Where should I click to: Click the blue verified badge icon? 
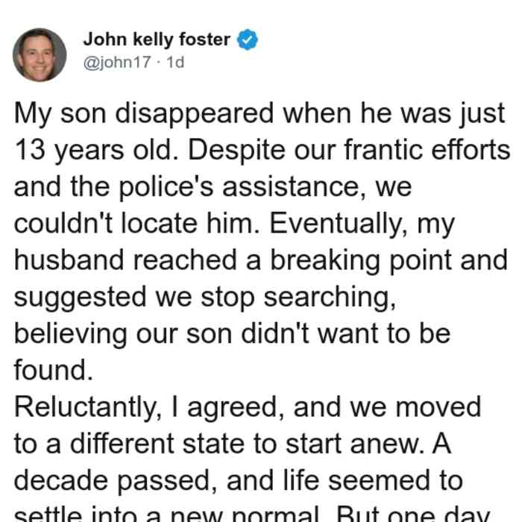pyautogui.click(x=248, y=40)
